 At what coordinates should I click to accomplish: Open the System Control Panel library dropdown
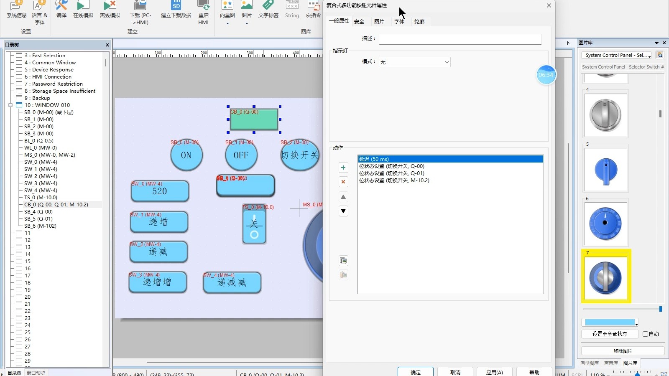click(x=617, y=55)
